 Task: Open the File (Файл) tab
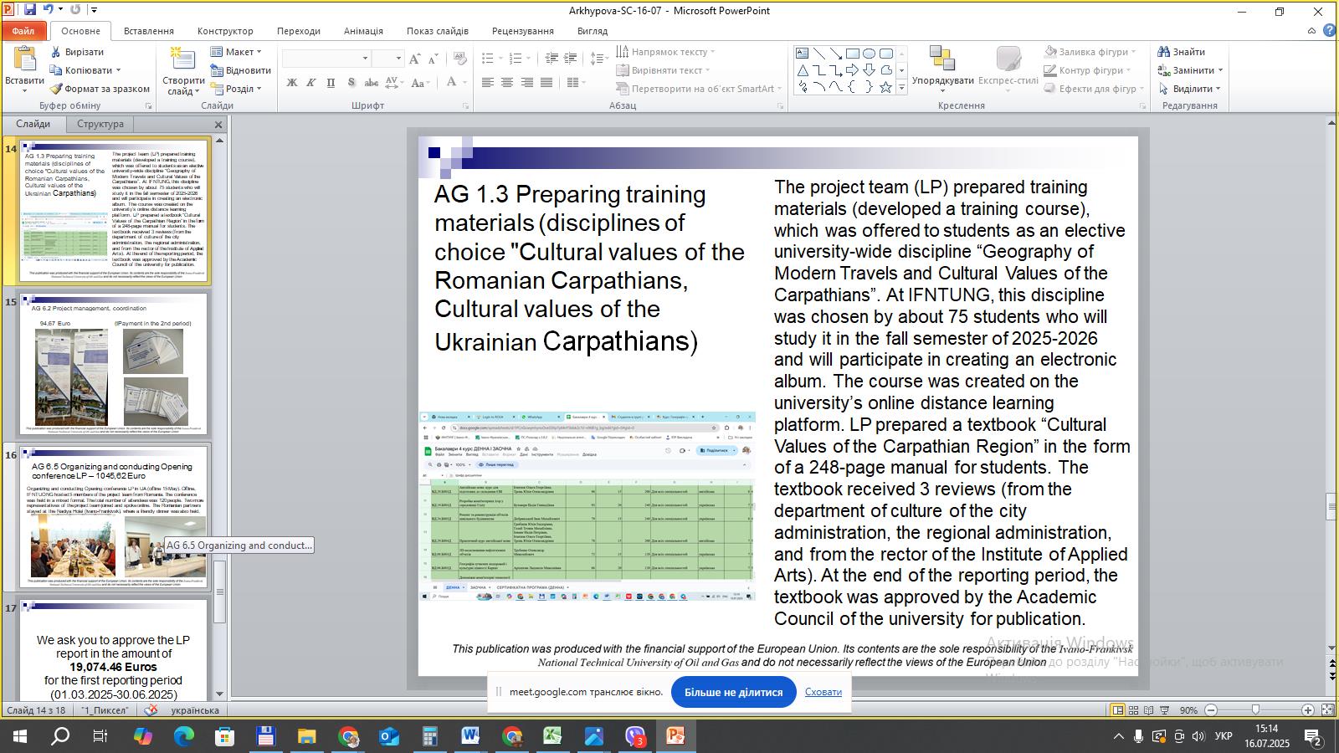[x=23, y=31]
